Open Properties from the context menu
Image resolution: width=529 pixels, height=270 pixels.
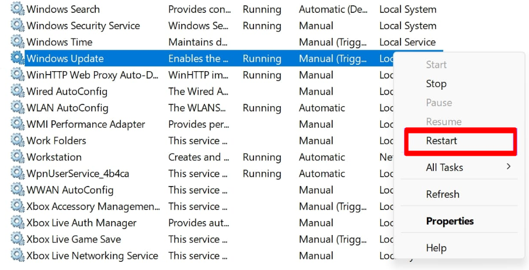(450, 221)
